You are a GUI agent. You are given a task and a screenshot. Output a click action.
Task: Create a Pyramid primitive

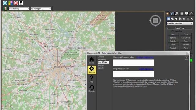tap(186, 45)
